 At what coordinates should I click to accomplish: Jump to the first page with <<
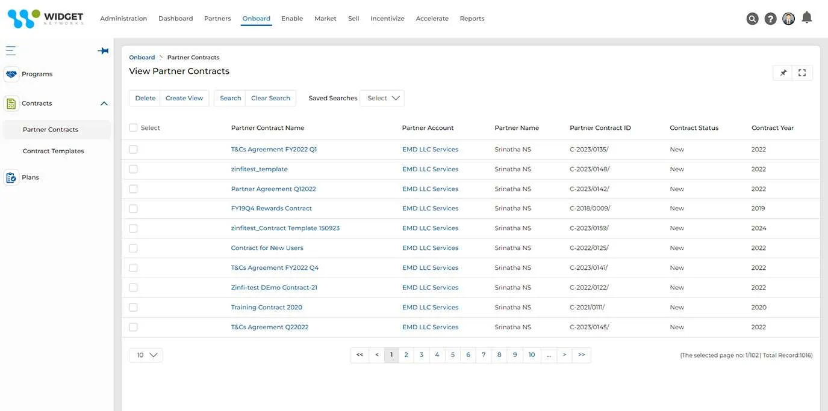coord(360,355)
